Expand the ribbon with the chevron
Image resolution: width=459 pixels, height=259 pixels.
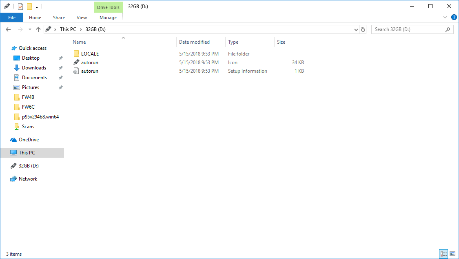[x=445, y=17]
